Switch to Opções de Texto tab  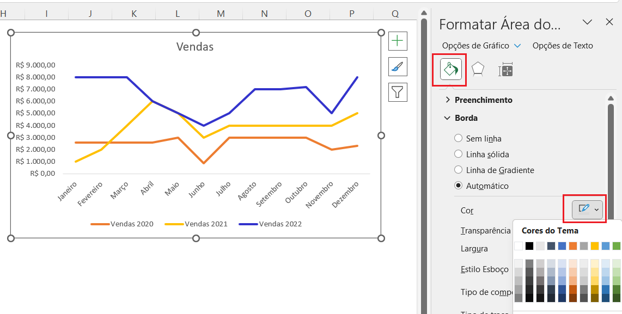(562, 46)
